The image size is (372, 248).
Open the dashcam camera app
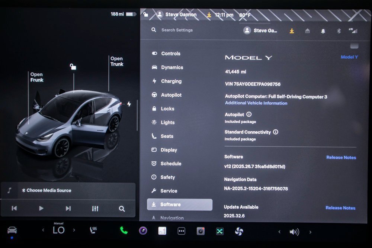(201, 231)
